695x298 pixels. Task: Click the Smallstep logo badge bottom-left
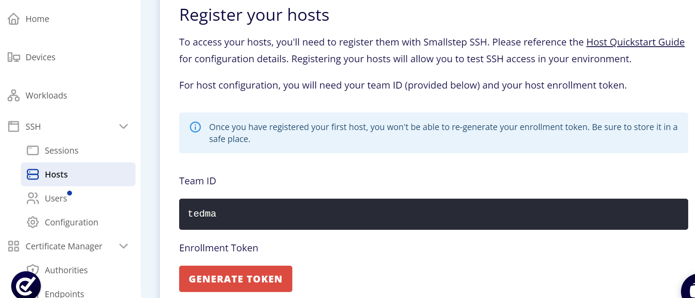pos(25,286)
